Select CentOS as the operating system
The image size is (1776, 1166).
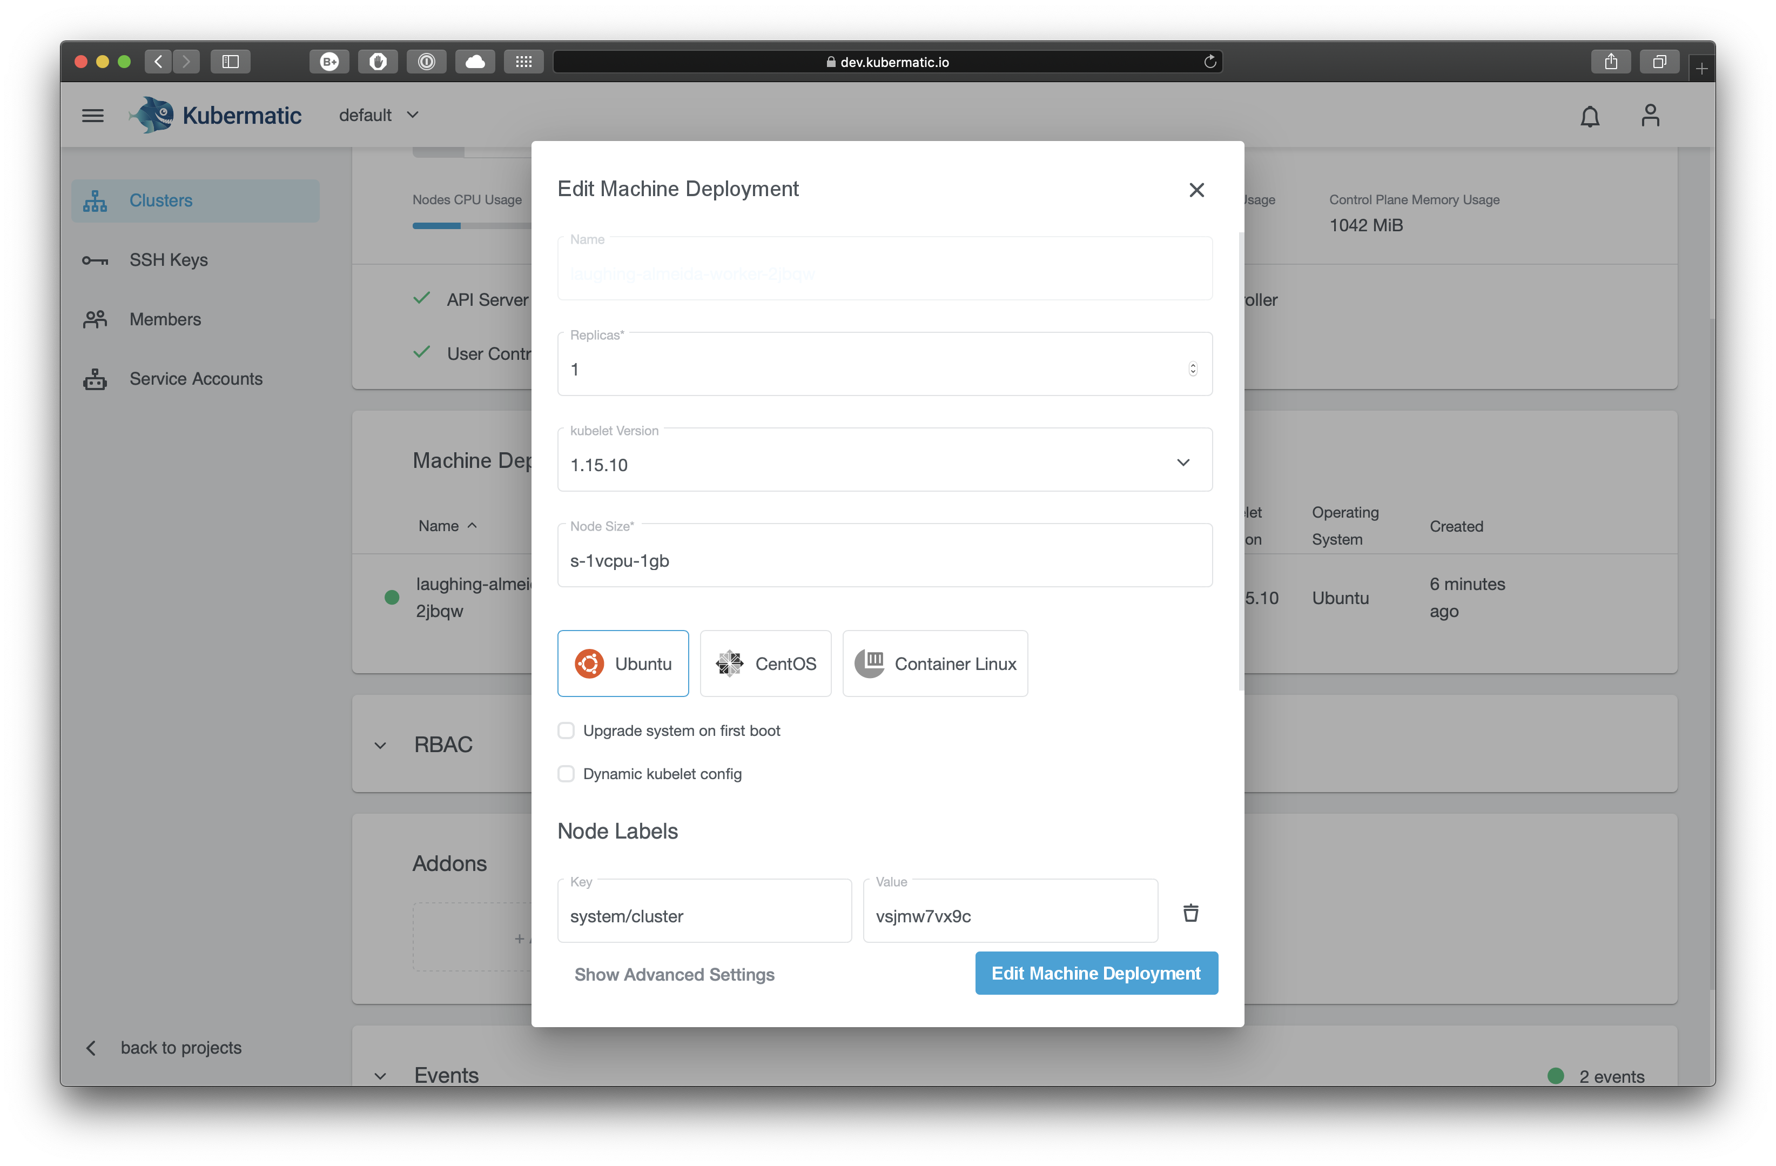coord(765,663)
